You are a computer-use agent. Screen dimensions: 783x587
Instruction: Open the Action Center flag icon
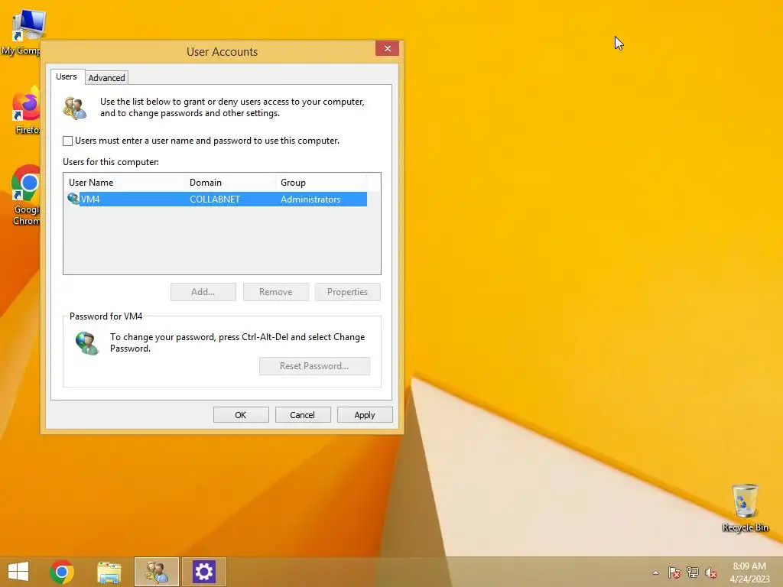tap(674, 572)
